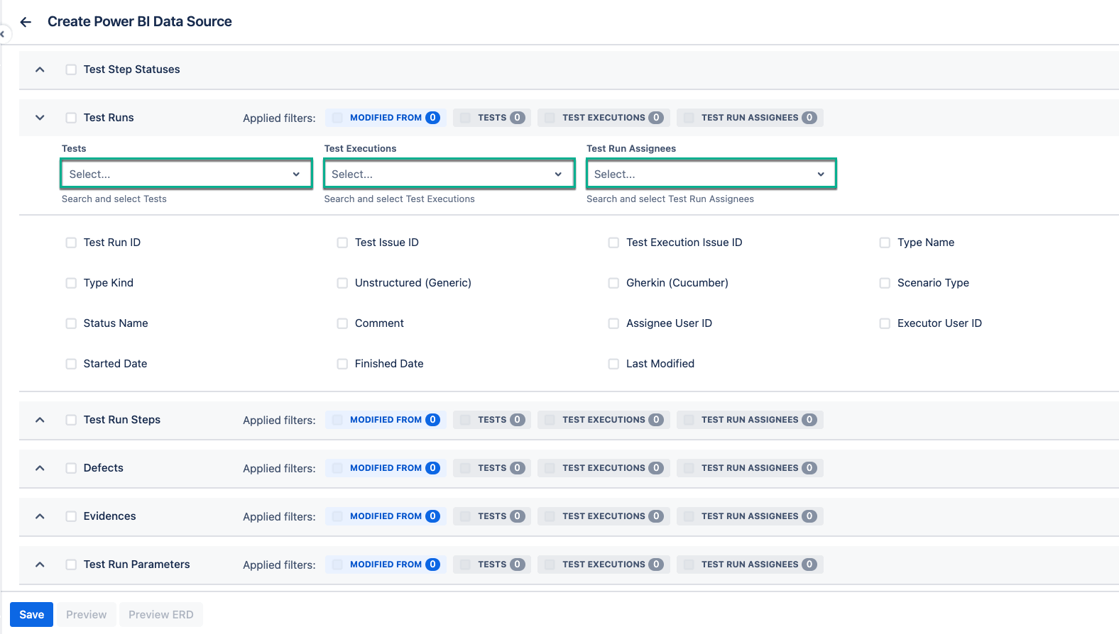Toggle the Test Executions chip in Defects row

point(604,468)
